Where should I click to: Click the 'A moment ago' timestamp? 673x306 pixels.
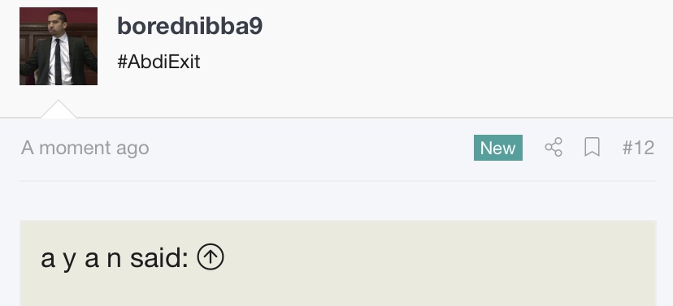click(85, 148)
